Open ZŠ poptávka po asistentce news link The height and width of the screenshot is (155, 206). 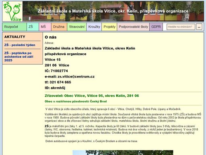tap(19, 57)
